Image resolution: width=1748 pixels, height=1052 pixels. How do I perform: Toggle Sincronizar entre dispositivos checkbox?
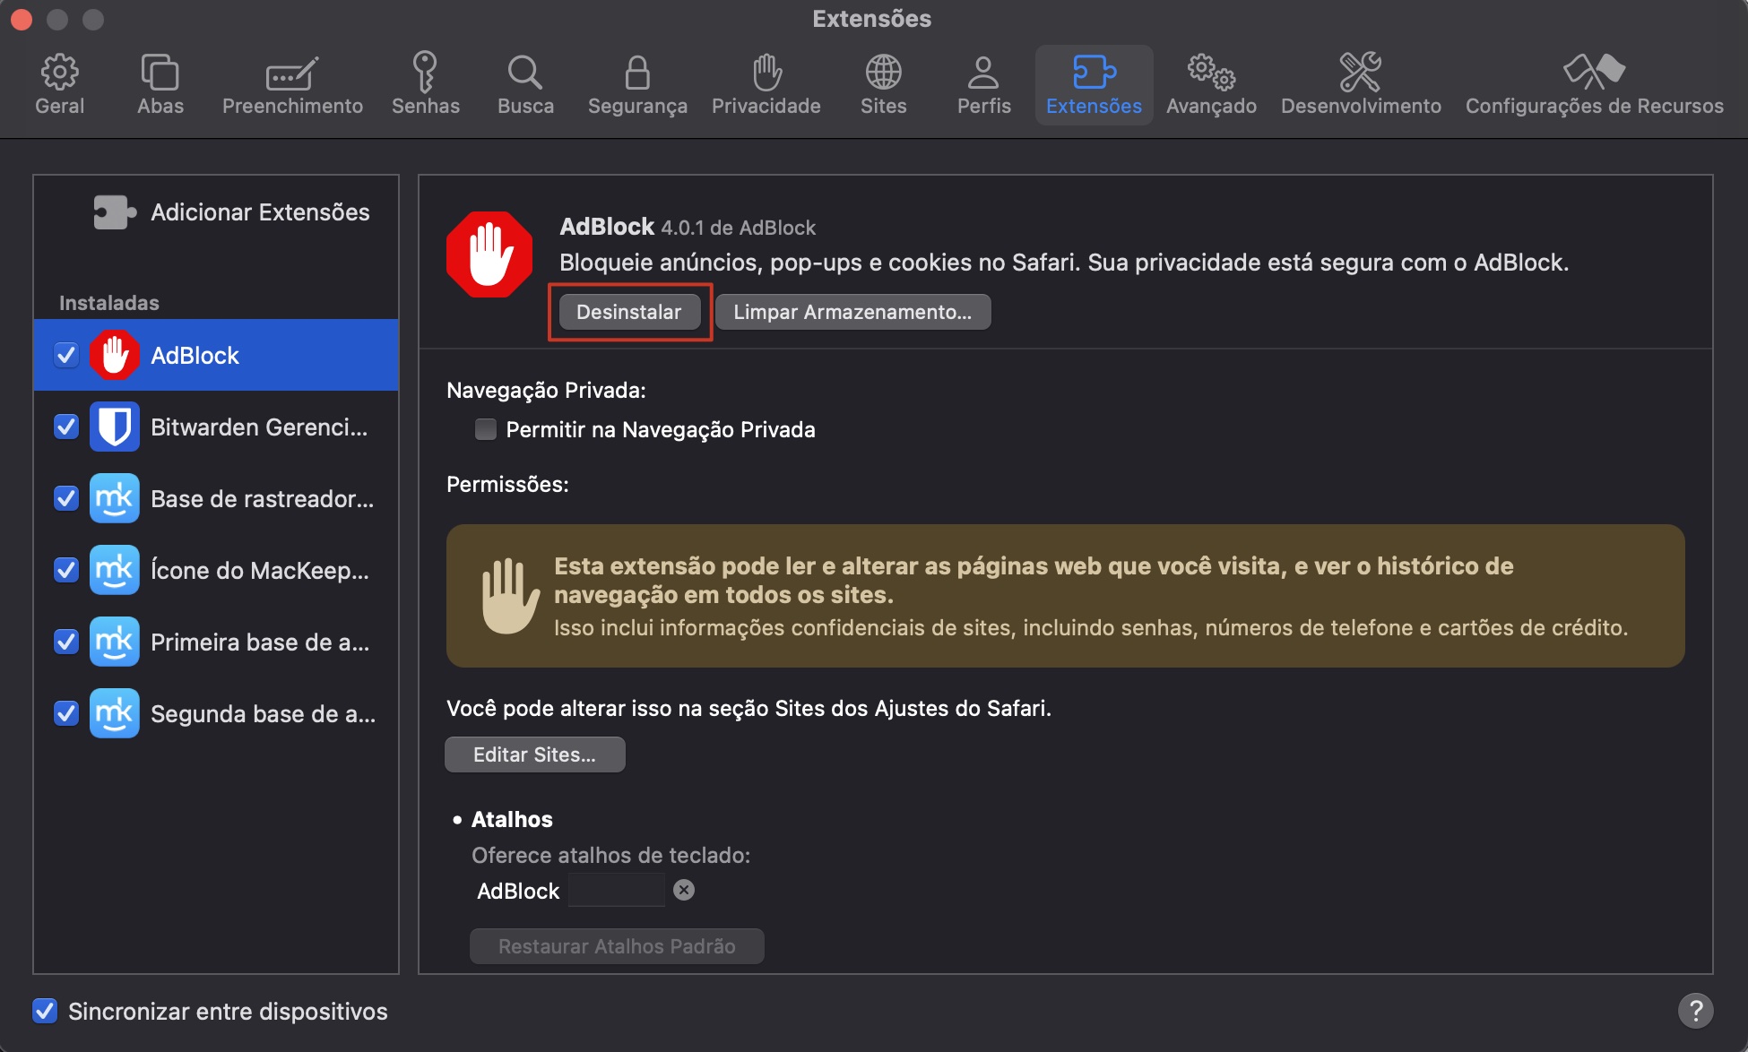tap(45, 1011)
